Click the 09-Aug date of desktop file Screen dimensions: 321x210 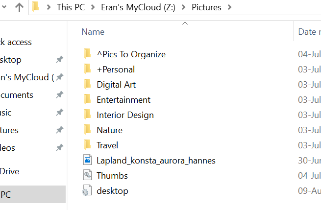(309, 191)
